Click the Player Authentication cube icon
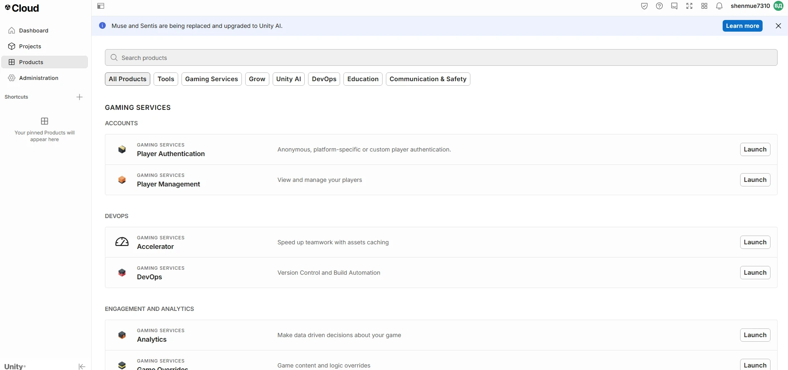Screen dimensions: 788x370 coord(122,149)
